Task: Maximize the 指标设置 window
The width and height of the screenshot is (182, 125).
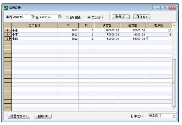Action: pos(164,8)
